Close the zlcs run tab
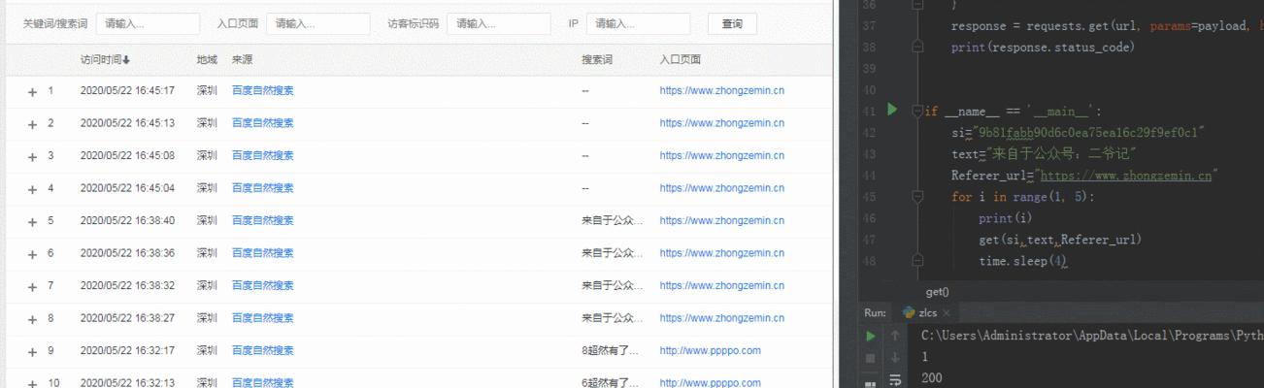This screenshot has height=388, width=1264. 947,313
